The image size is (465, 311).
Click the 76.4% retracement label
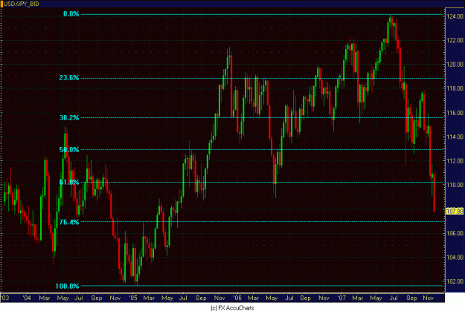69,222
